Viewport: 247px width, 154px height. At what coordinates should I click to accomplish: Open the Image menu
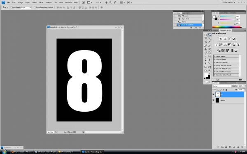20,2
